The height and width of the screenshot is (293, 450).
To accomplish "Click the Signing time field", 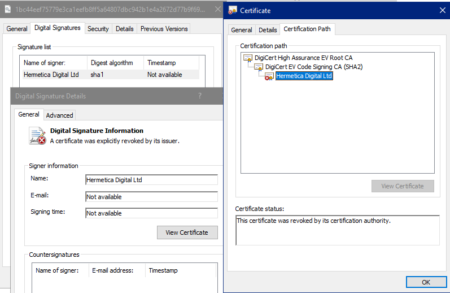I will [151, 213].
